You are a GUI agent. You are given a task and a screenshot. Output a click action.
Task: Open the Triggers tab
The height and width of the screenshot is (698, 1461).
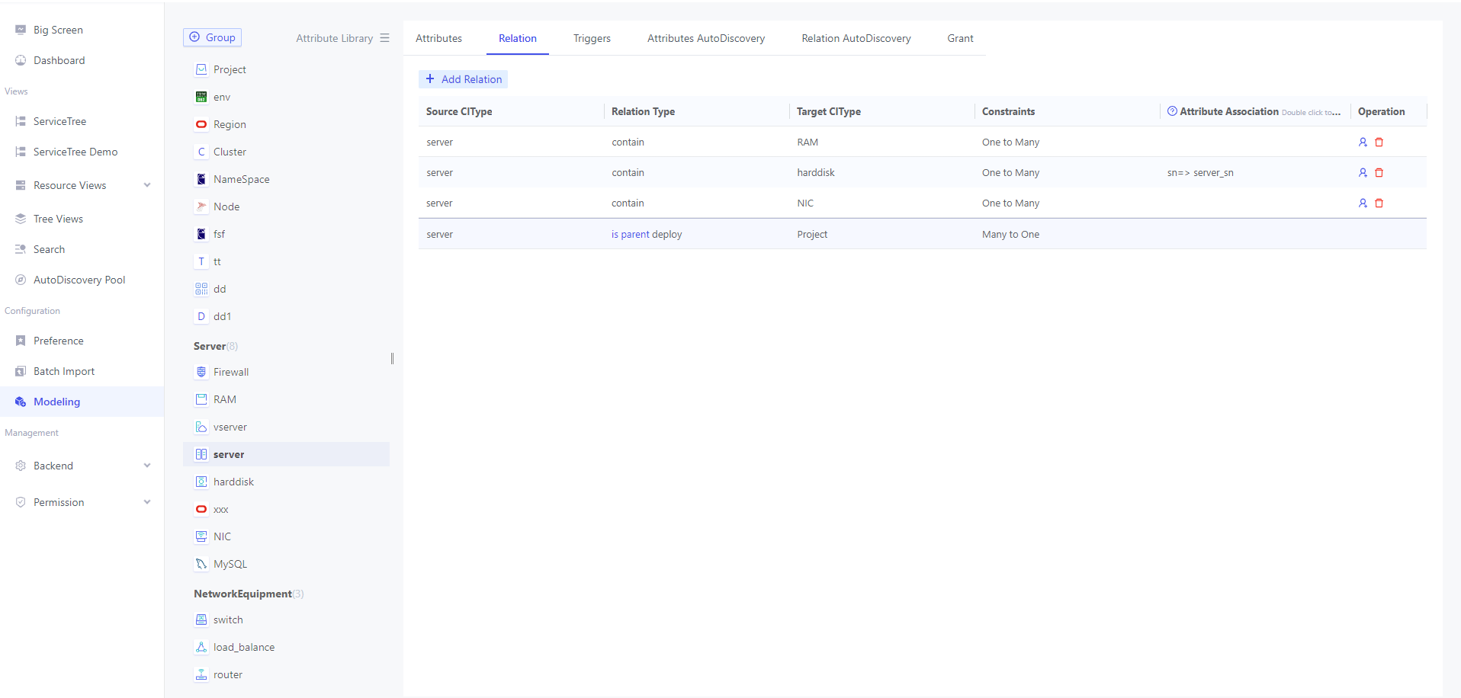tap(592, 38)
